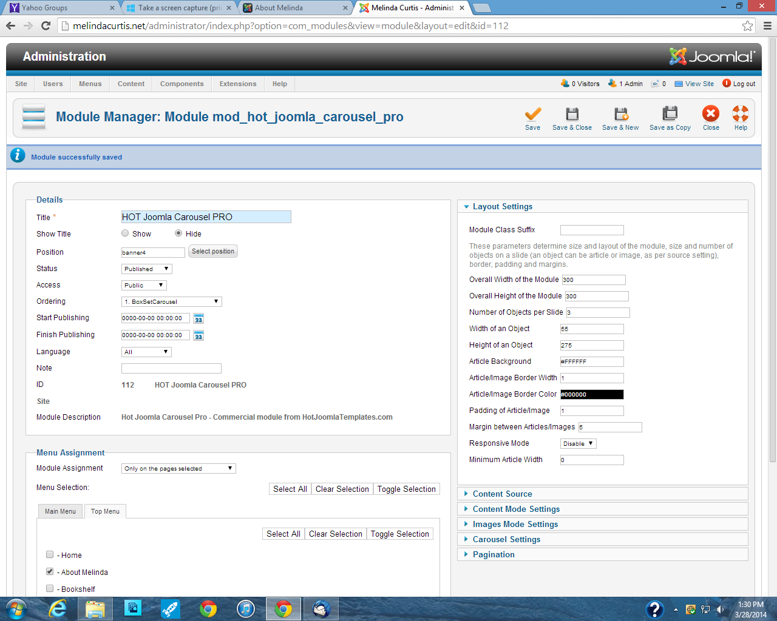Open Chrome hamburger menu

(767, 25)
